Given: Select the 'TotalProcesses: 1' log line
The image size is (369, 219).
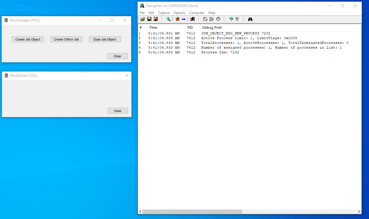Looking at the screenshot, I should coord(250,43).
